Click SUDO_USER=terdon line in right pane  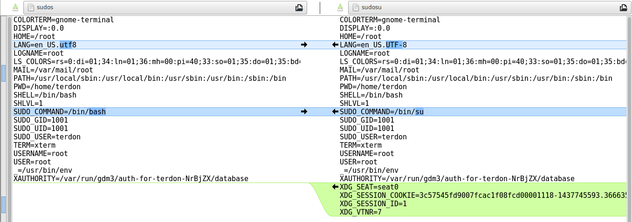(x=373, y=137)
